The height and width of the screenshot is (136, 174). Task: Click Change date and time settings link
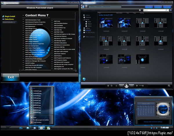[153, 122]
